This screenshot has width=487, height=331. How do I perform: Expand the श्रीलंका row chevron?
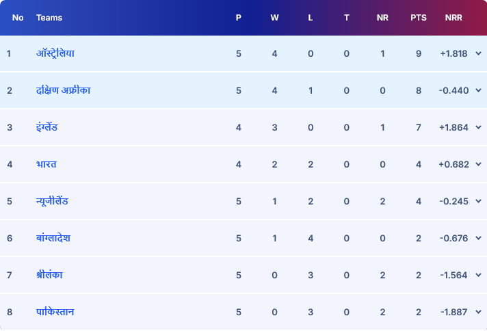[x=478, y=275]
